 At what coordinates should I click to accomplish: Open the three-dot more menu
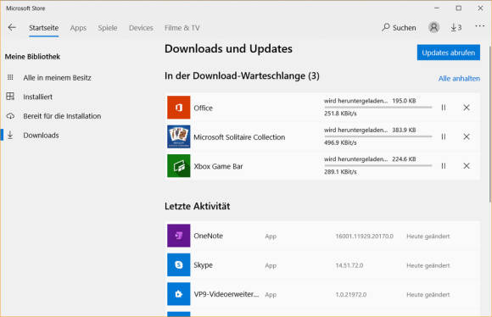coord(479,26)
